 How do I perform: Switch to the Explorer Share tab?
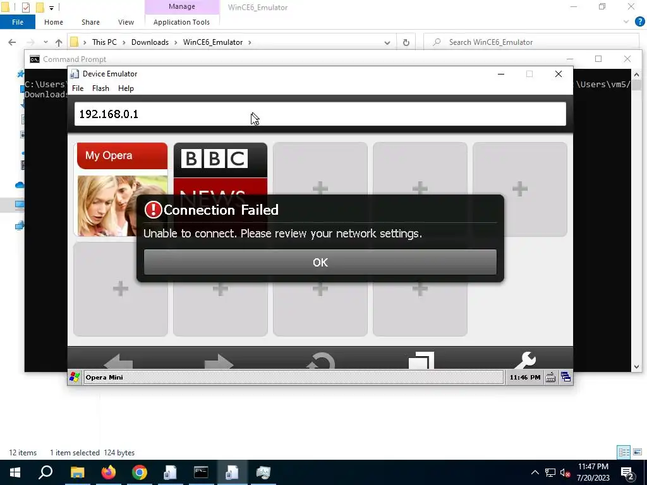tap(90, 22)
